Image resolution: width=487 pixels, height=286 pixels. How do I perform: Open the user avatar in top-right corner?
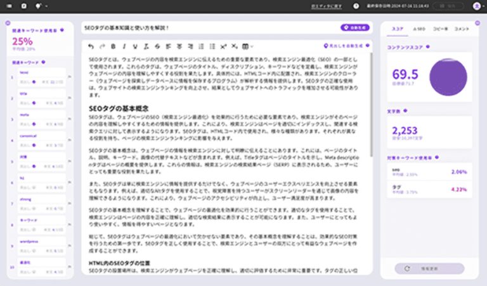click(476, 6)
